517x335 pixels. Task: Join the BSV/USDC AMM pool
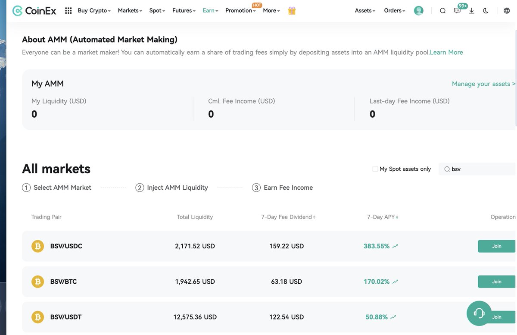click(497, 246)
